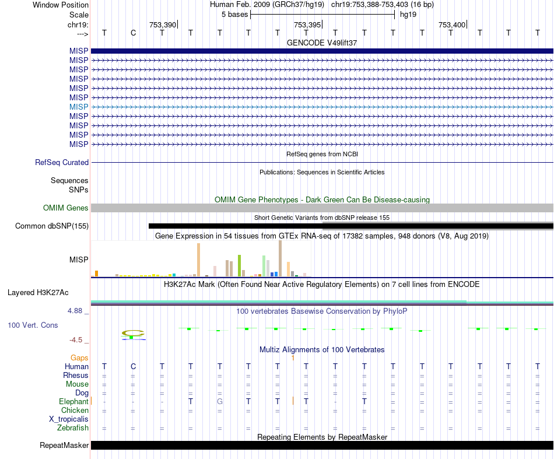Click the 'Chicken' species label
Viewport: 554px width, 459px height.
tap(75, 410)
